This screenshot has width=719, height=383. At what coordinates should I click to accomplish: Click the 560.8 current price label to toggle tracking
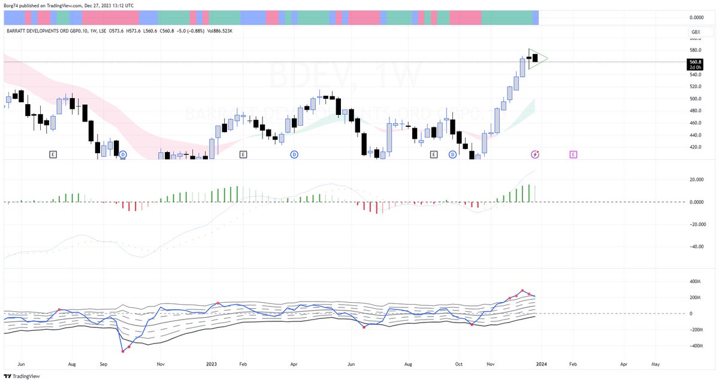pos(696,60)
